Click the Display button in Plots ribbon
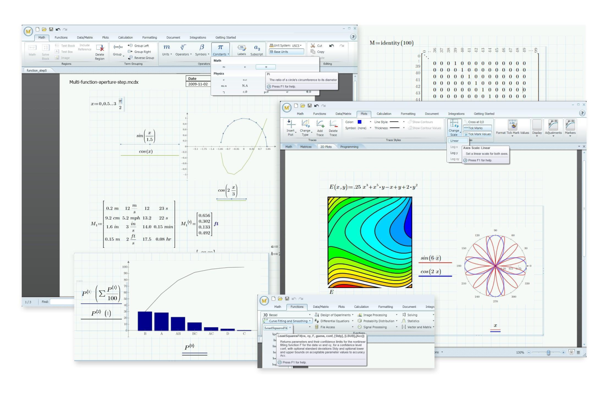605x413 pixels. (x=537, y=128)
